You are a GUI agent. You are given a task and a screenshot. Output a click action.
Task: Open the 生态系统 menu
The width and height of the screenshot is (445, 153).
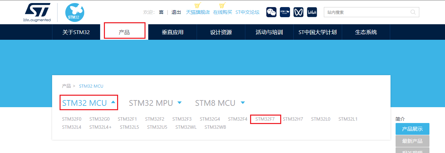click(x=366, y=32)
